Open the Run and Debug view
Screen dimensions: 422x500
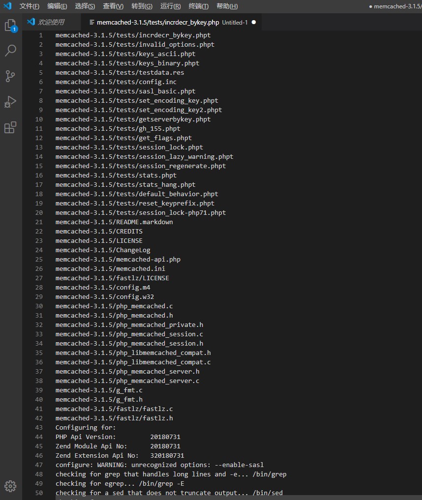(10, 102)
